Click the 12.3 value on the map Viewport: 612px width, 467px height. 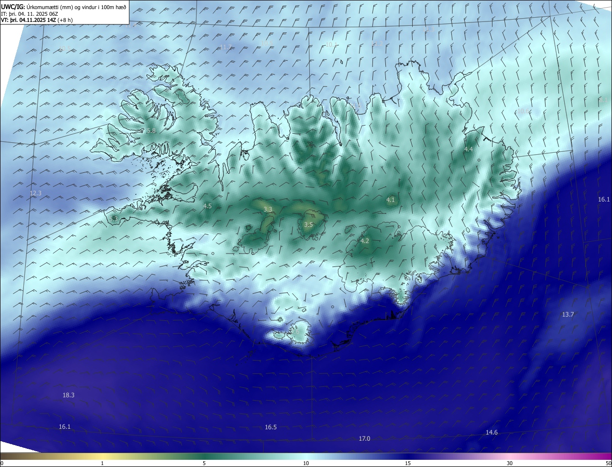[35, 193]
